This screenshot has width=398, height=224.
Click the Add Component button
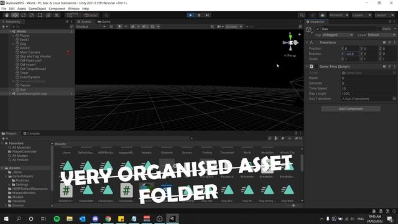351,109
